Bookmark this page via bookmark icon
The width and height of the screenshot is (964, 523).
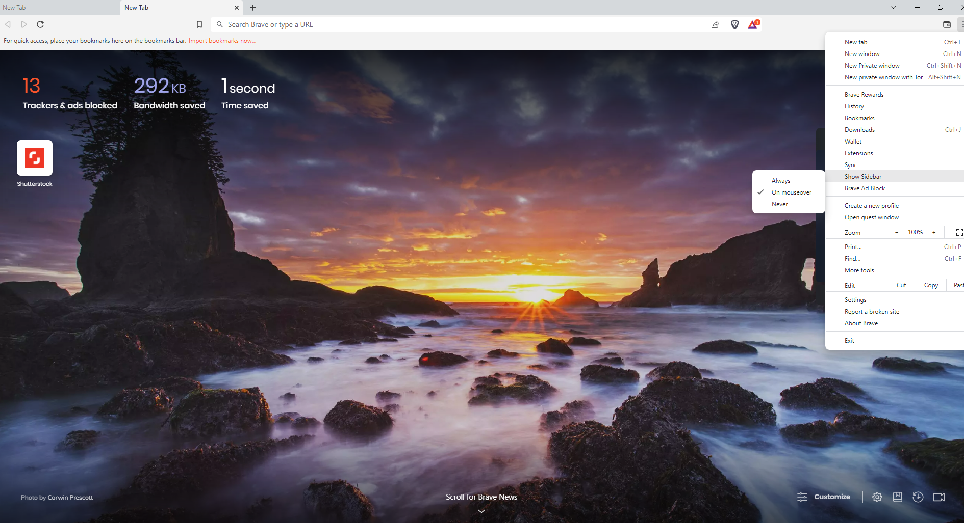(199, 24)
